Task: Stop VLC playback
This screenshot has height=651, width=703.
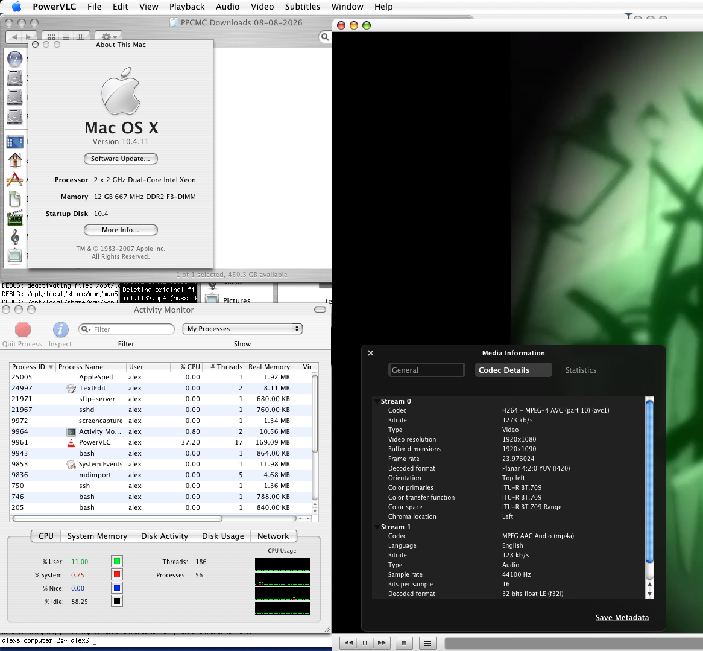Action: point(404,643)
